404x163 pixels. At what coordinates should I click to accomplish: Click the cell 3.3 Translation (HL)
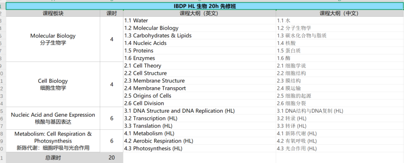(x=199, y=126)
